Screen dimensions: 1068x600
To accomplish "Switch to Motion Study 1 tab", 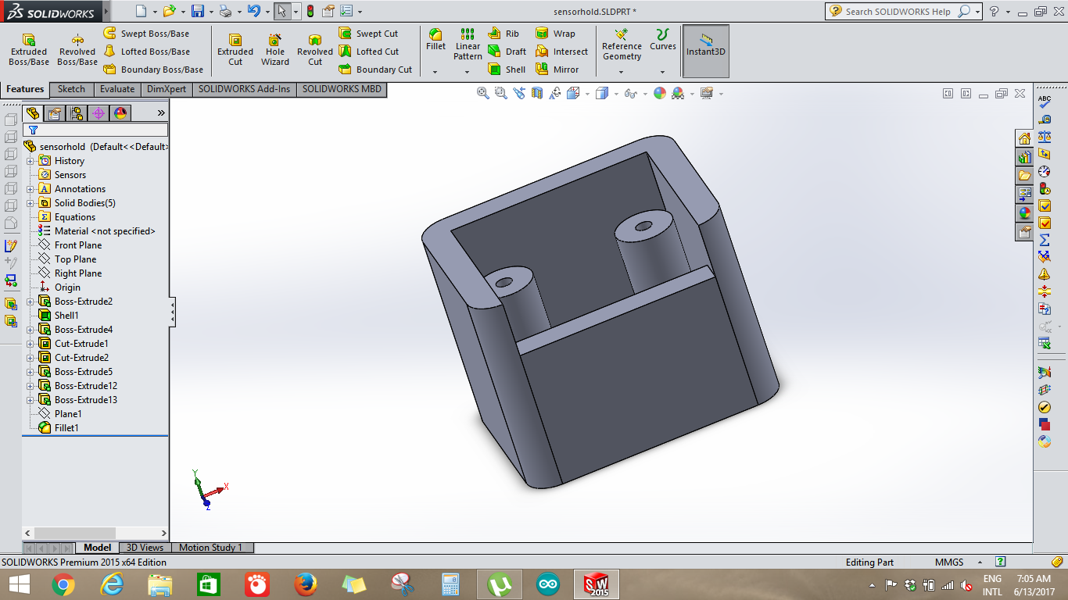I will pos(210,548).
